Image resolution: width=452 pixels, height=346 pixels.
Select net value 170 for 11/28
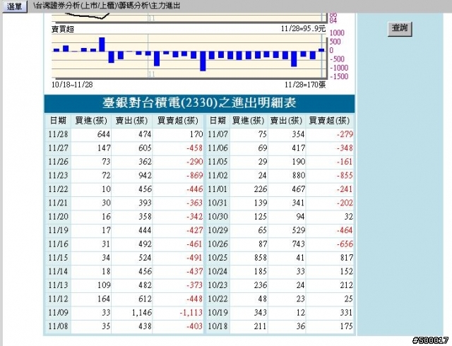coord(196,134)
